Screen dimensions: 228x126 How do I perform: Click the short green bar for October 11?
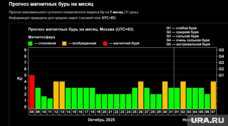coord(50,103)
